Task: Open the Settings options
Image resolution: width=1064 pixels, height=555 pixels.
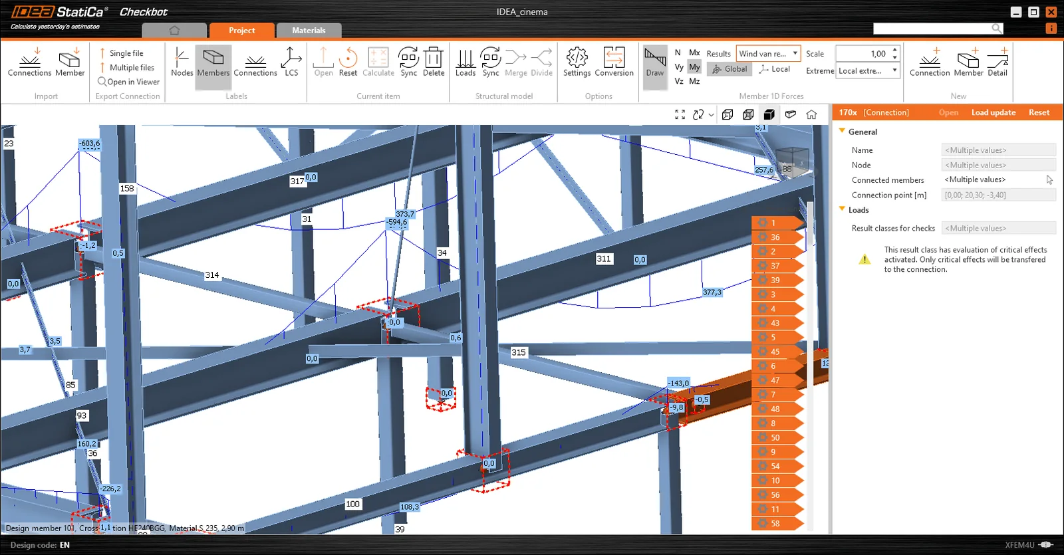Action: [577, 62]
